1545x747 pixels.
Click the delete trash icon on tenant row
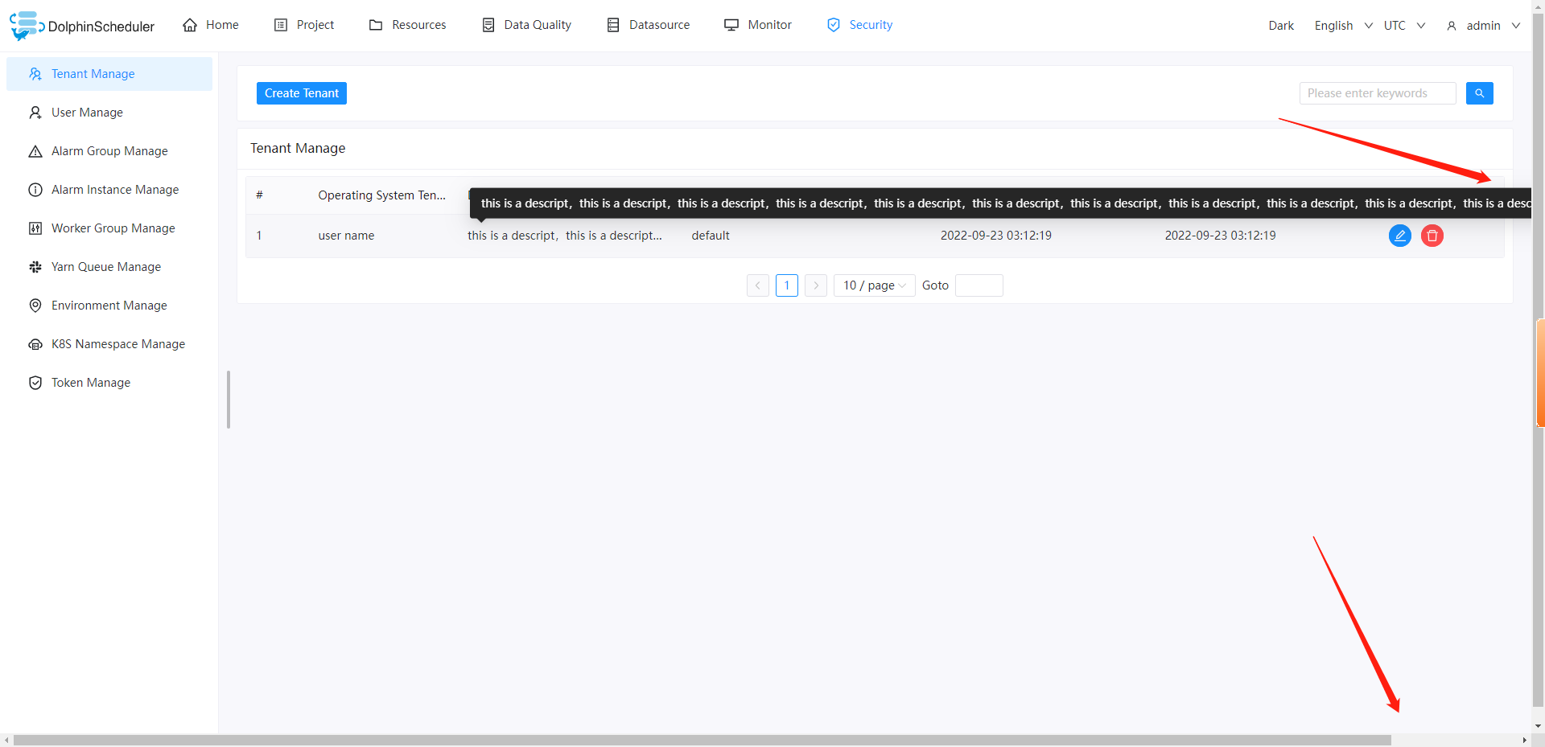pyautogui.click(x=1432, y=236)
